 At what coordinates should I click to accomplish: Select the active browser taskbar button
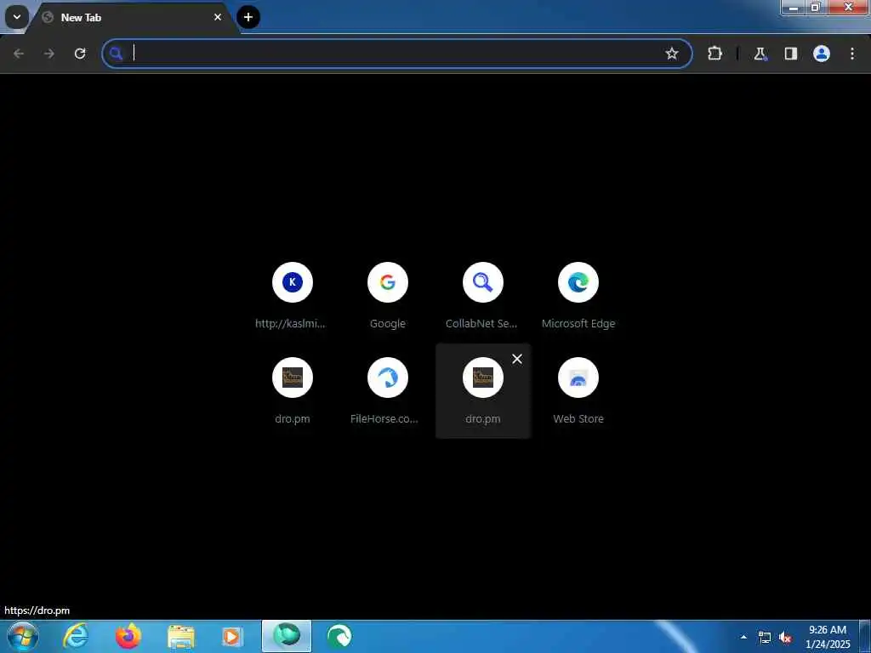[x=287, y=636]
